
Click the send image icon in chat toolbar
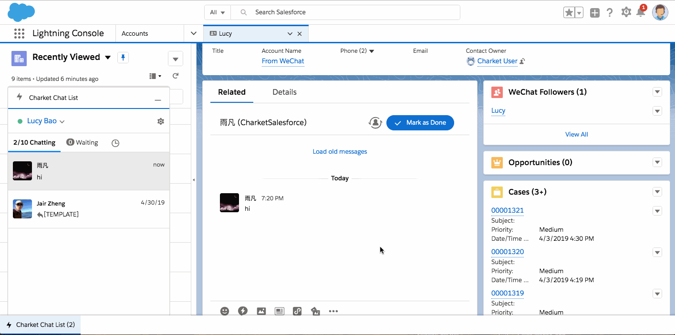261,311
